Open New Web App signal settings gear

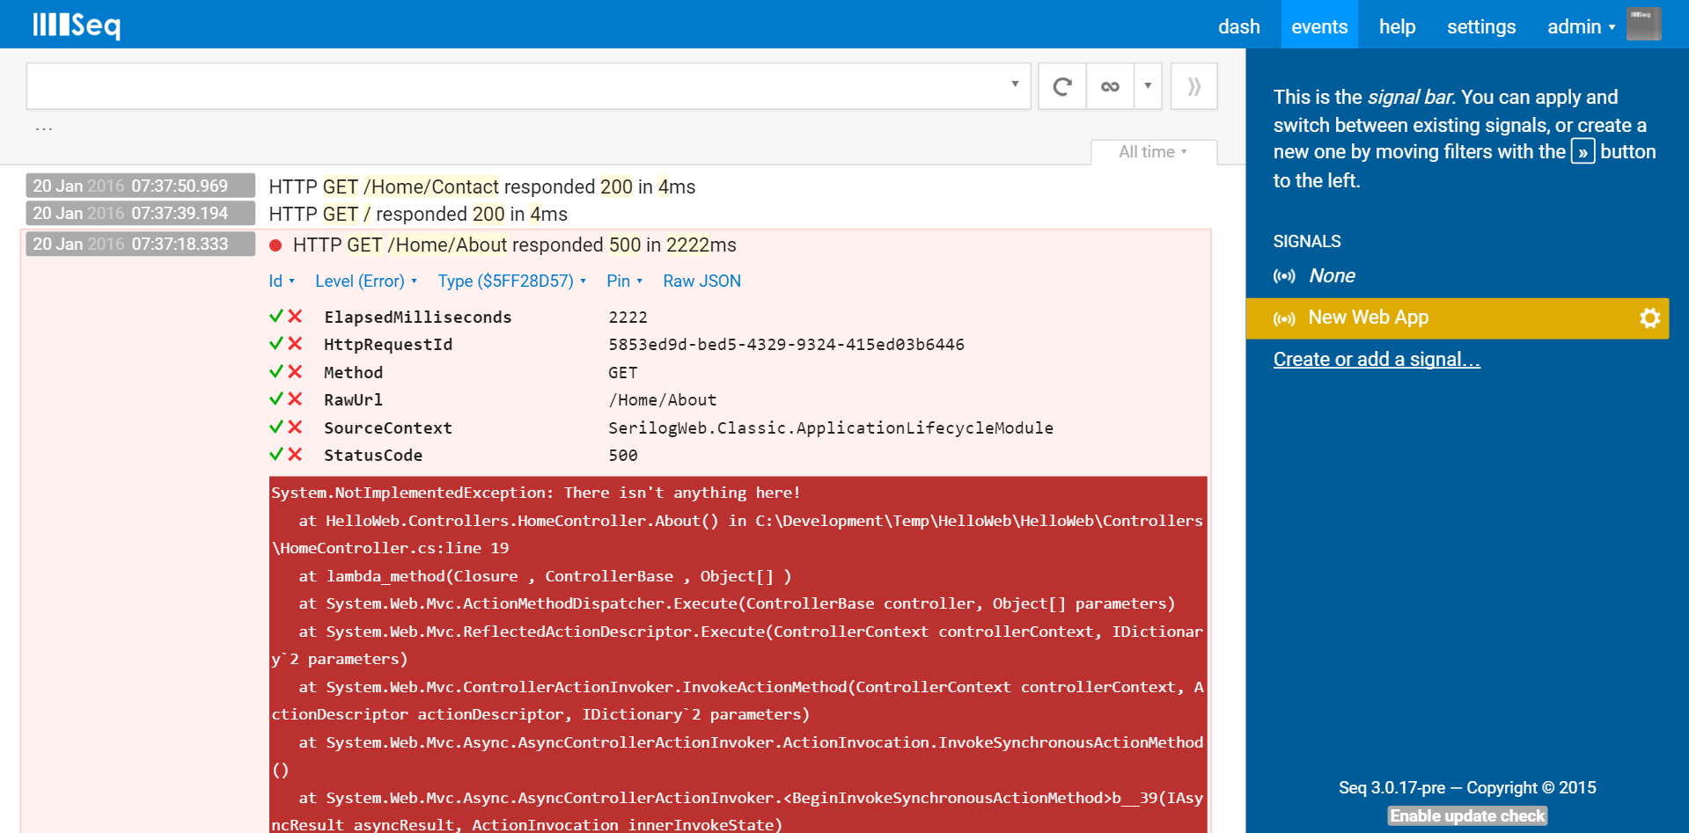[x=1650, y=318]
